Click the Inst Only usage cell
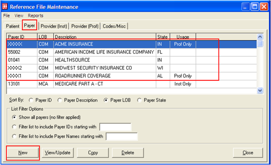This screenshot has width=271, height=165. [183, 84]
